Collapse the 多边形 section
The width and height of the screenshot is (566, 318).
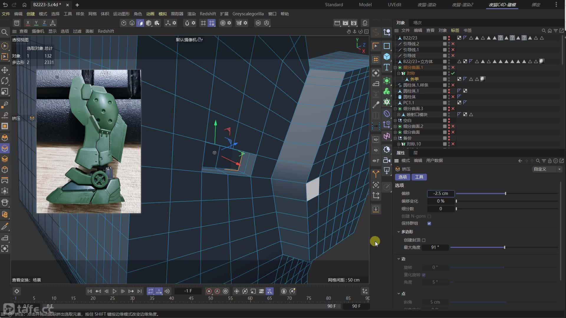(399, 232)
